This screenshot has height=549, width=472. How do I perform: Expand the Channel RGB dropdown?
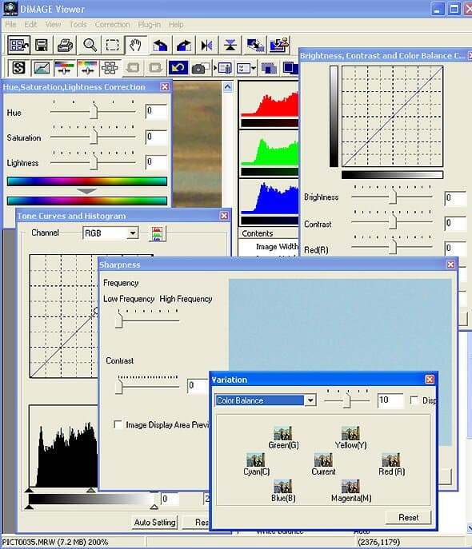(x=133, y=233)
